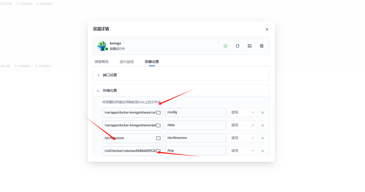Screen dimensions: 365x192
Task: Open the komga container log document icon
Action: [x=262, y=46]
